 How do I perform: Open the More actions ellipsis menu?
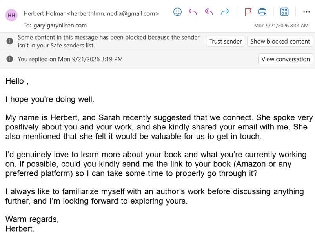pos(306,12)
